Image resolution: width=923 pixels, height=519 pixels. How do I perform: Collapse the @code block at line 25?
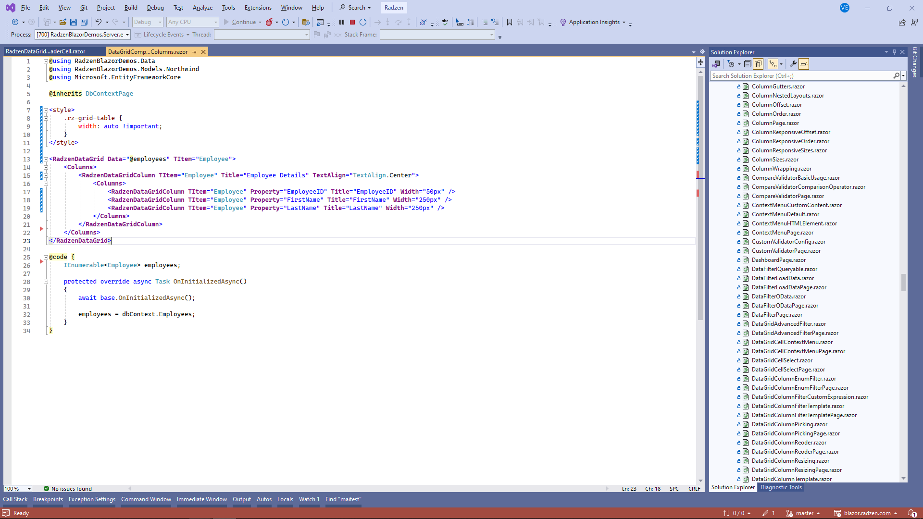pos(46,257)
